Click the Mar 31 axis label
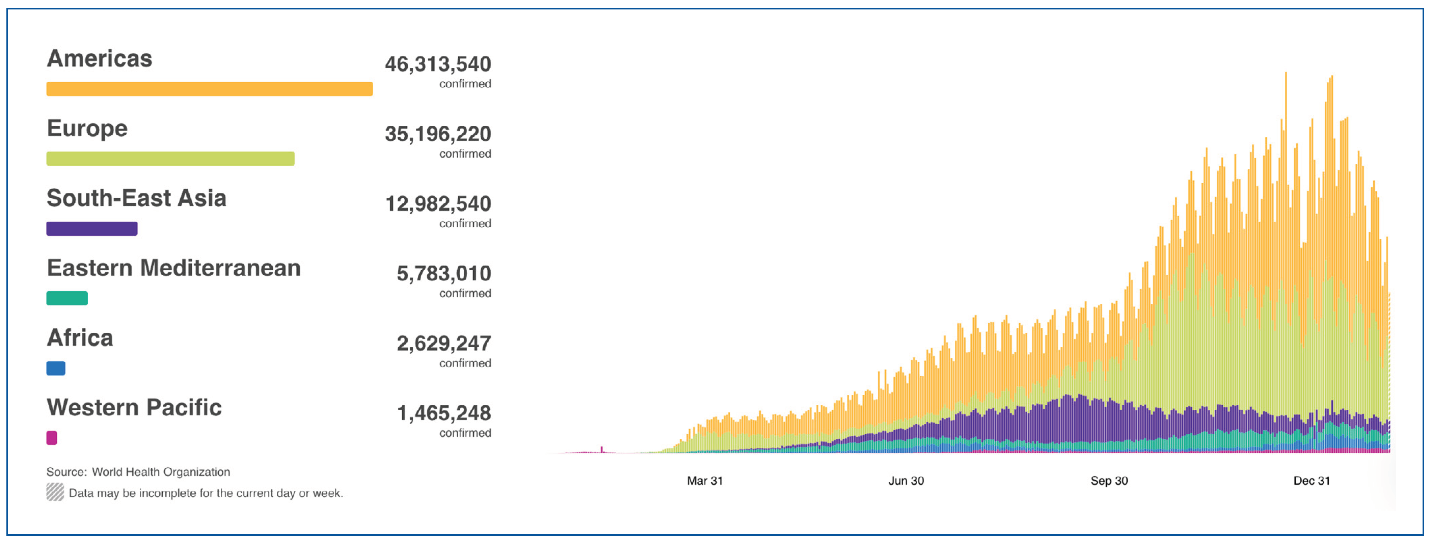The width and height of the screenshot is (1432, 544). coord(704,481)
